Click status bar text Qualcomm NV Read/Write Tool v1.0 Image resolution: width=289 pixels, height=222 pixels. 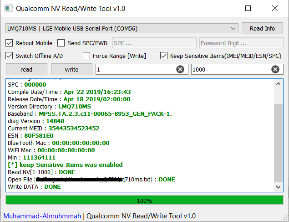141,216
